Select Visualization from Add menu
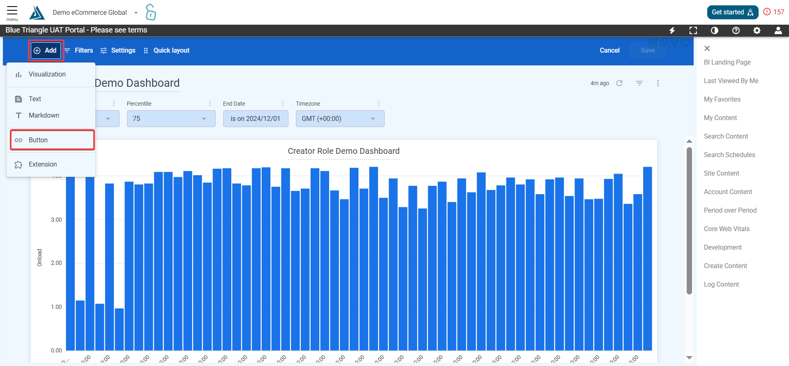The image size is (789, 366). point(51,74)
